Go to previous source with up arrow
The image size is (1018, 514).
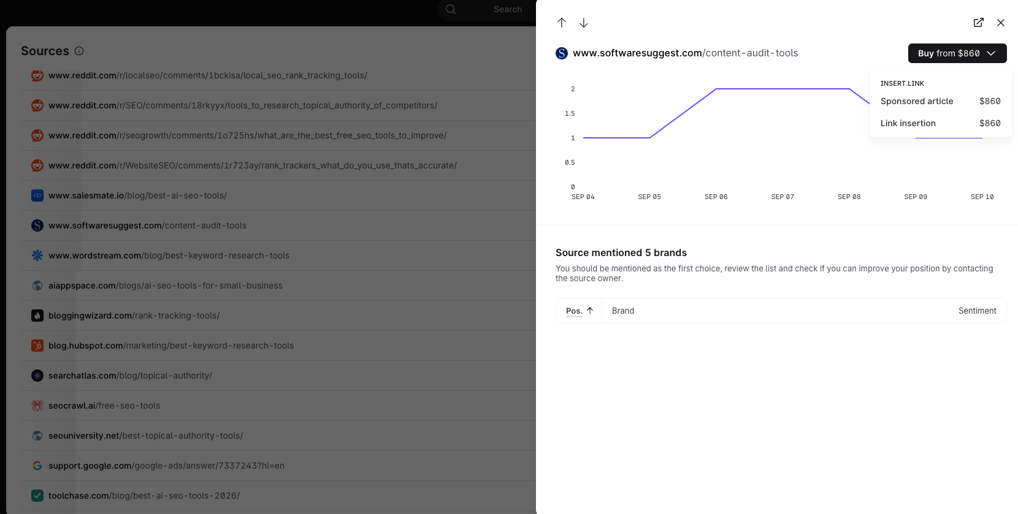pyautogui.click(x=562, y=23)
